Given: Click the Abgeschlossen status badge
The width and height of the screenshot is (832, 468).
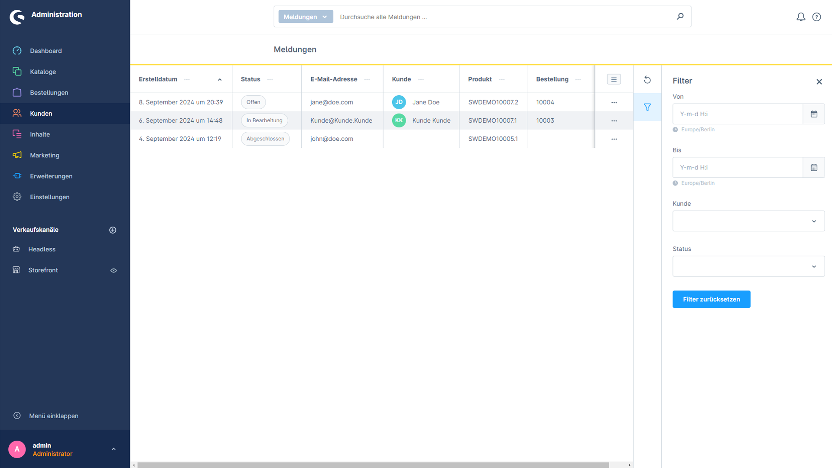Looking at the screenshot, I should tap(265, 139).
